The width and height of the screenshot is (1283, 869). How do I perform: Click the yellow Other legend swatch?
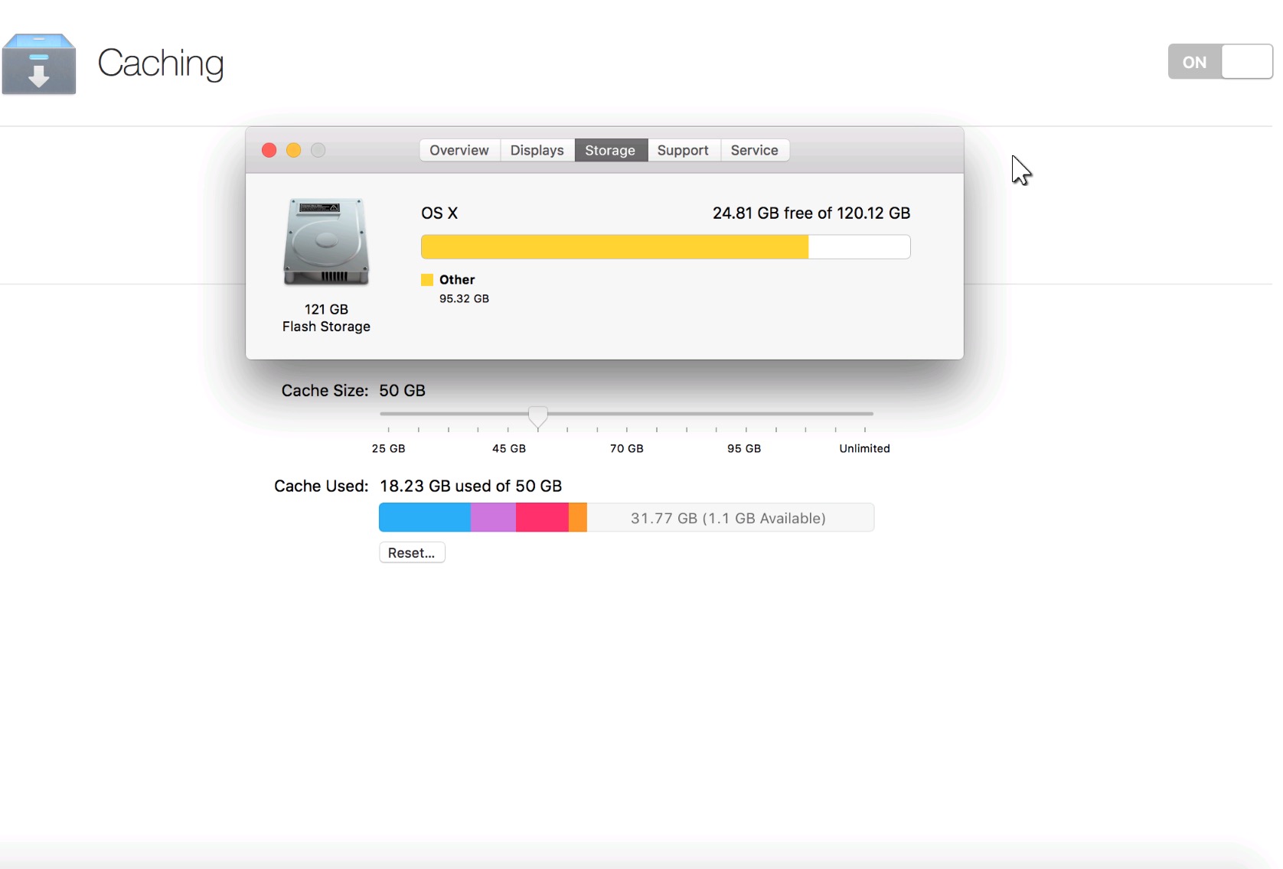(x=427, y=280)
